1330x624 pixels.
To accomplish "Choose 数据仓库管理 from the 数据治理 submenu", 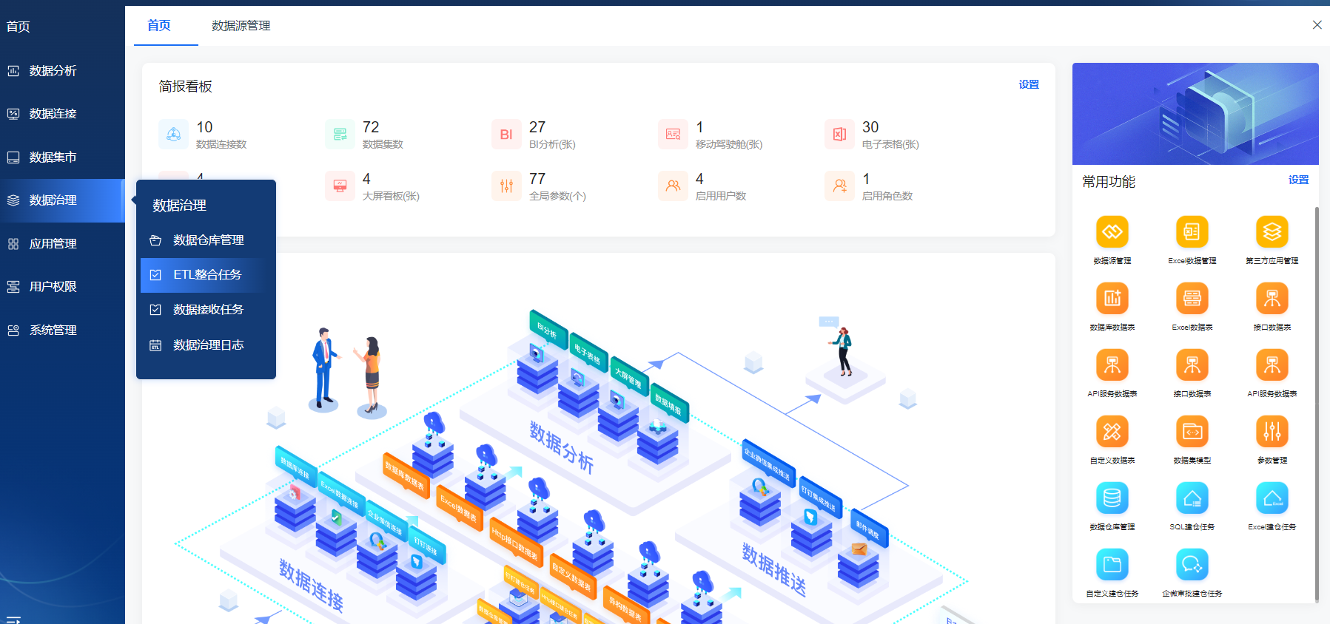I will tap(206, 240).
